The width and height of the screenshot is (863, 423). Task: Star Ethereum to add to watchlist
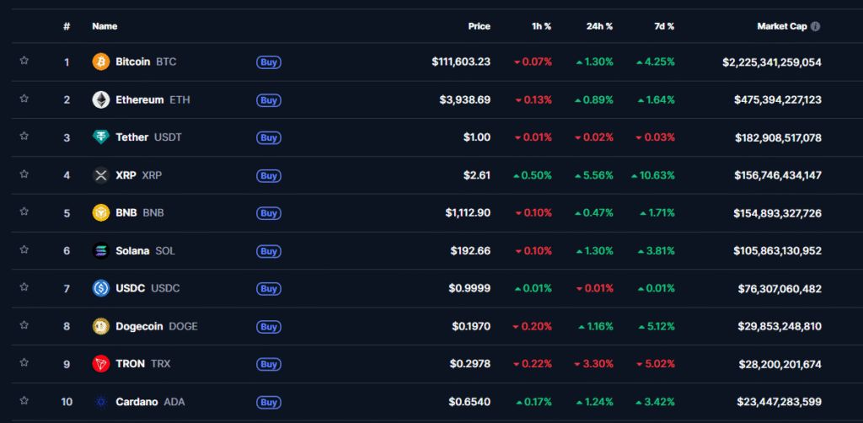24,99
